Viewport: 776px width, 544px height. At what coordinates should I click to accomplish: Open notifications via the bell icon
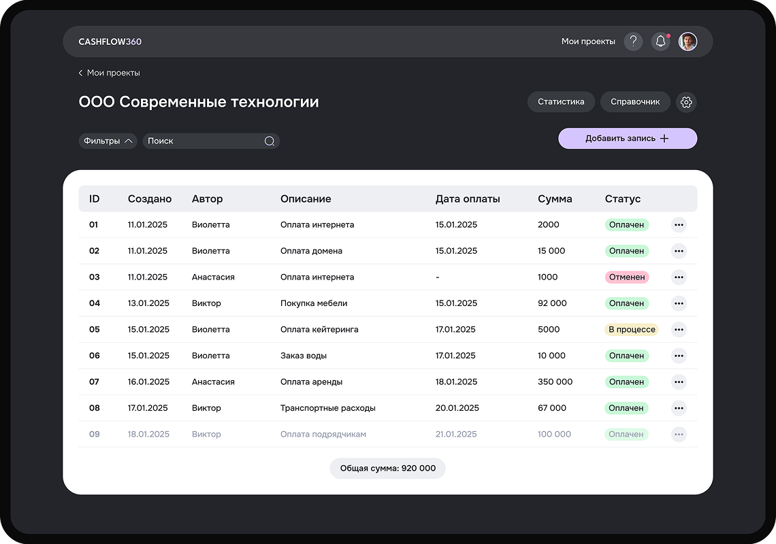660,41
